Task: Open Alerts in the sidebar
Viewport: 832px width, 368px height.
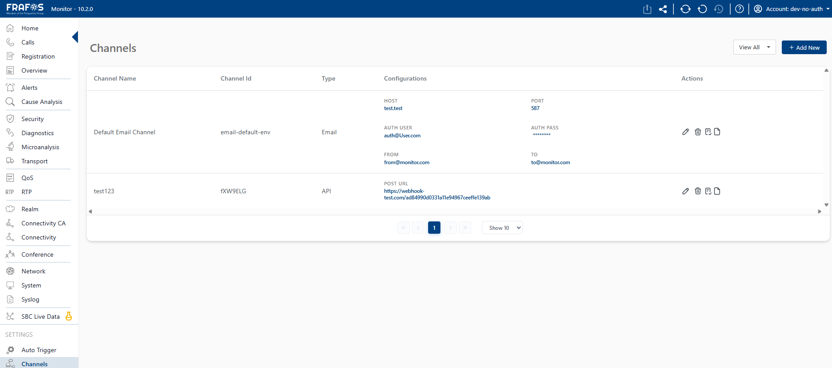Action: tap(30, 88)
